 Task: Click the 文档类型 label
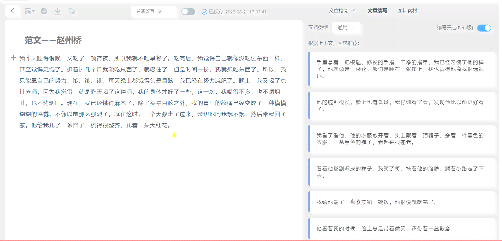click(x=318, y=27)
